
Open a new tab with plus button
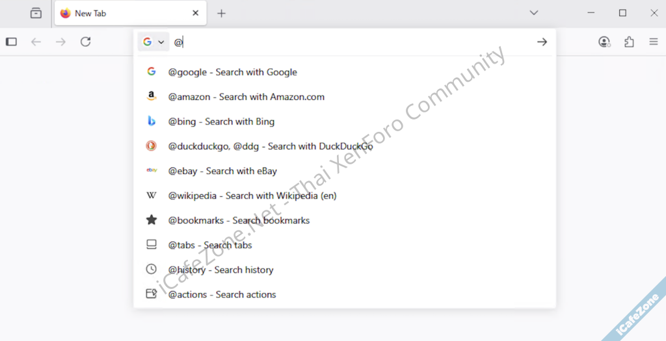[221, 13]
